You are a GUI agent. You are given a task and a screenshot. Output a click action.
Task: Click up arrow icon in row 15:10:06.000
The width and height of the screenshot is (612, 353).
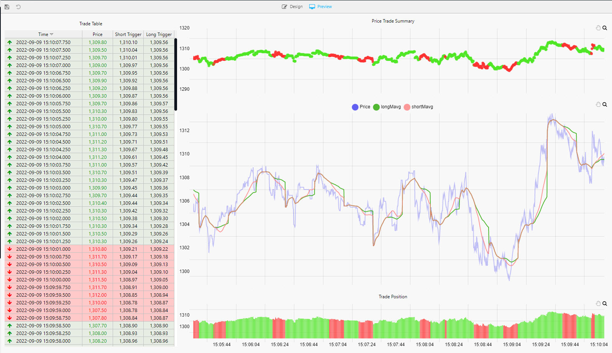pyautogui.click(x=10, y=96)
